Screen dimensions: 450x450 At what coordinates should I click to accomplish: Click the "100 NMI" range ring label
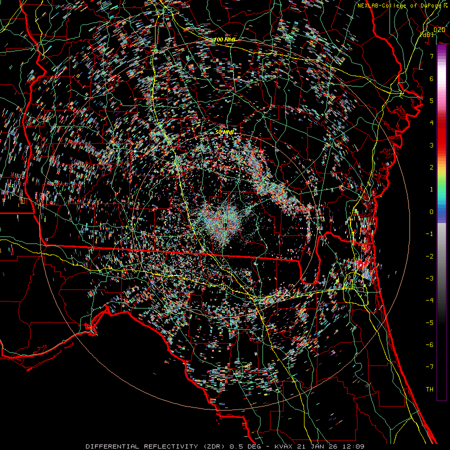224,39
